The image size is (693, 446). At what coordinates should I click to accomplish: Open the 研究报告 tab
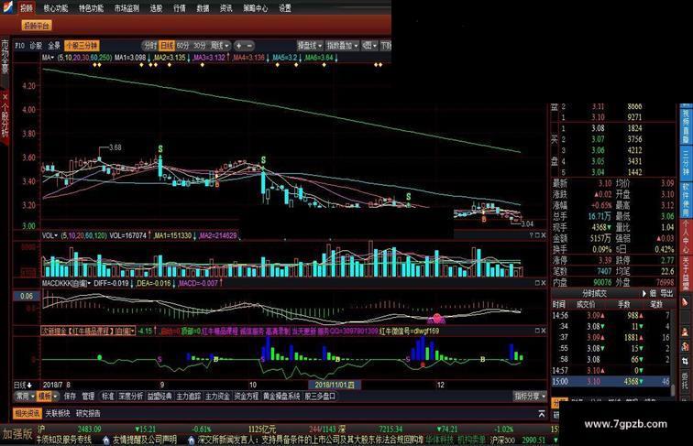88,414
